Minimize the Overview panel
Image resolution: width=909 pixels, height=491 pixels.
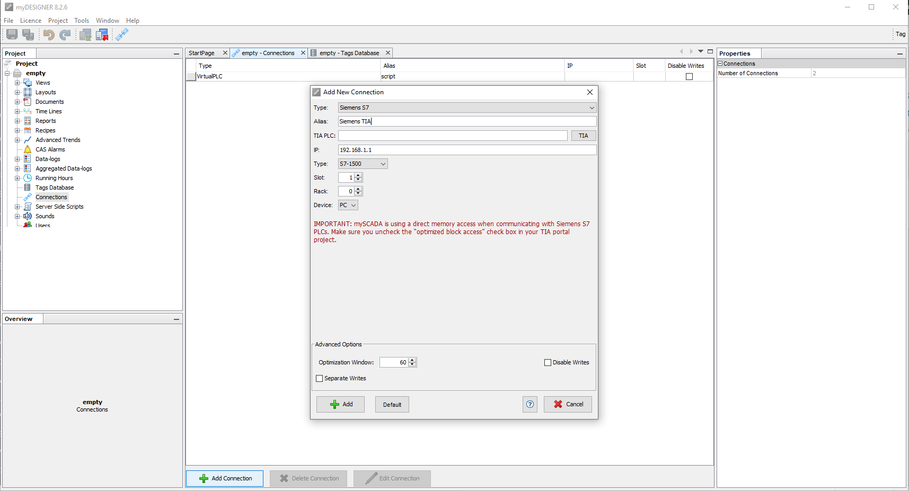click(x=176, y=319)
